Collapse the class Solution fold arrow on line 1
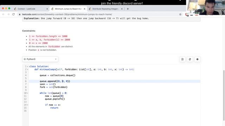 pos(28,66)
